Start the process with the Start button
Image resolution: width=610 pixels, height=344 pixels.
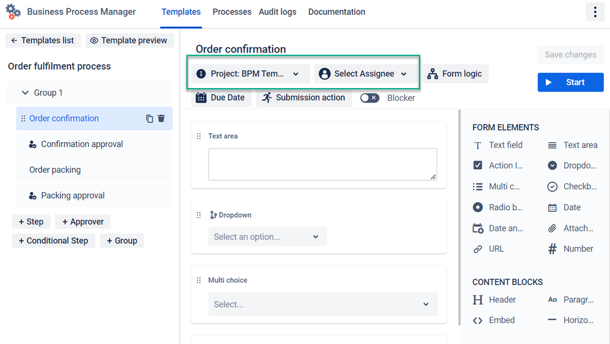(570, 82)
